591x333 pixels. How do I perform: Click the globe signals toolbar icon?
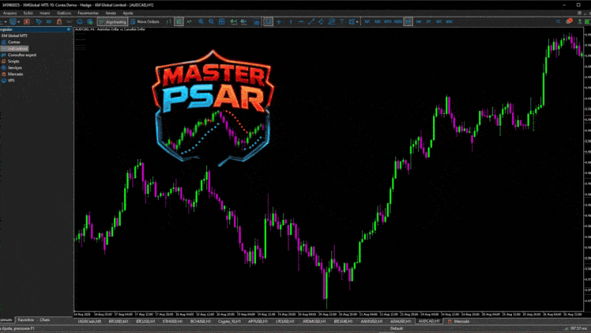(x=90, y=21)
